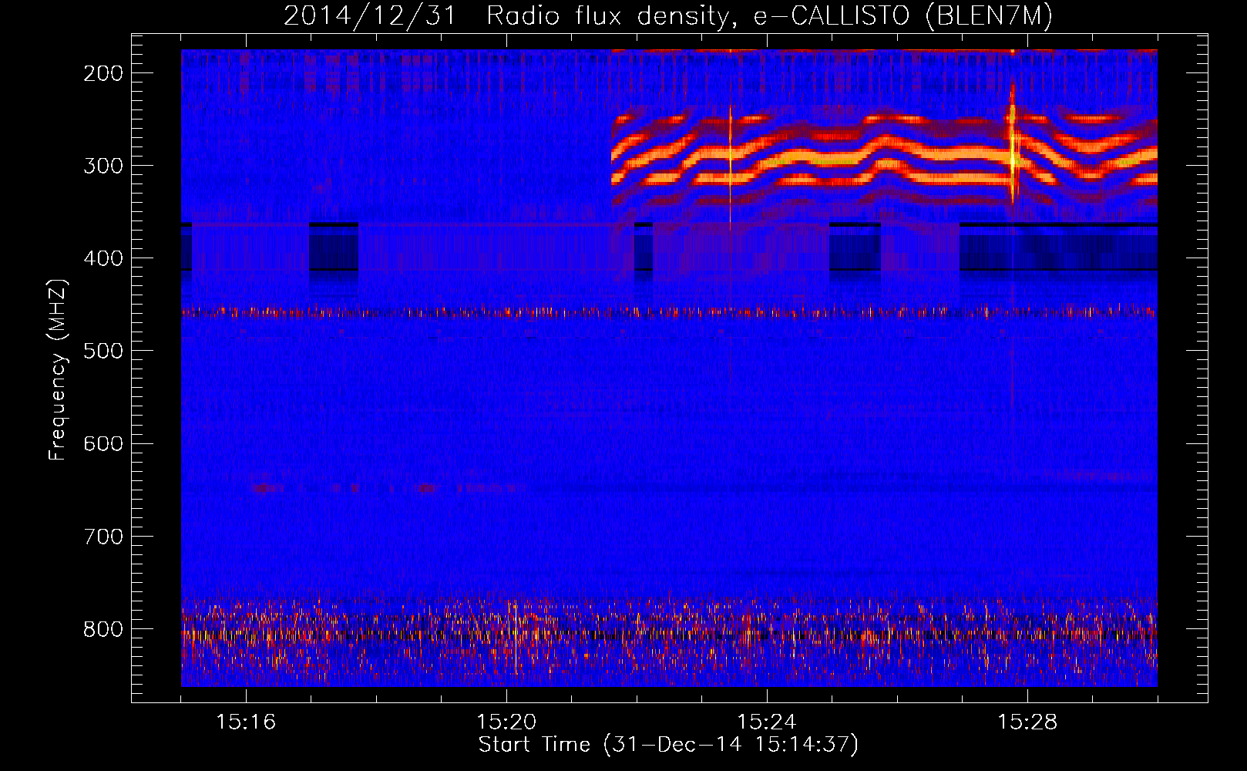Click the 15:16 time tick label
The height and width of the screenshot is (771, 1247).
tap(246, 722)
